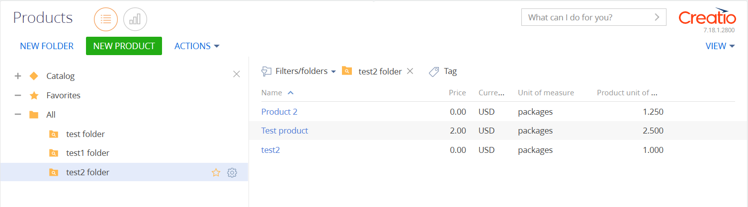The width and height of the screenshot is (748, 207).
Task: Close the folders panel with X
Action: 237,74
